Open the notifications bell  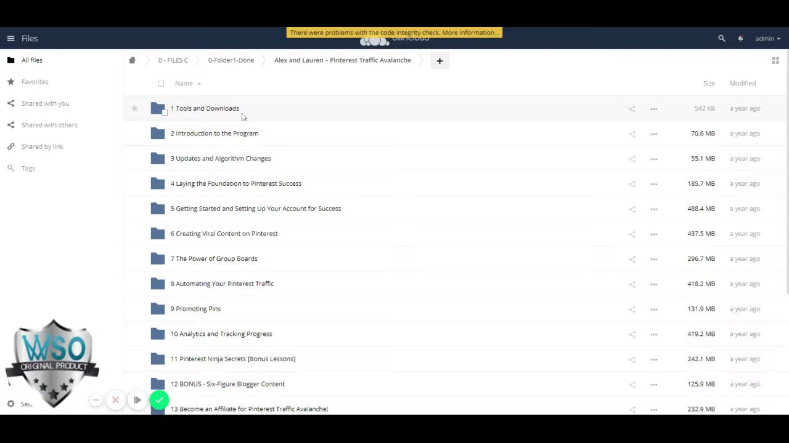(740, 38)
